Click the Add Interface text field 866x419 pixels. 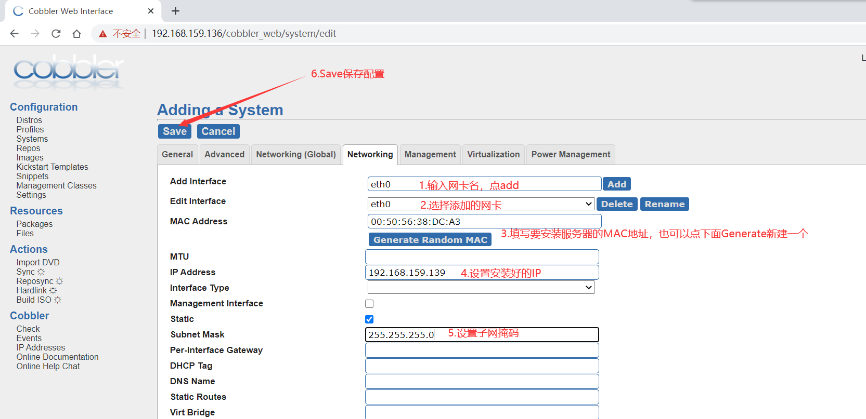(x=484, y=184)
